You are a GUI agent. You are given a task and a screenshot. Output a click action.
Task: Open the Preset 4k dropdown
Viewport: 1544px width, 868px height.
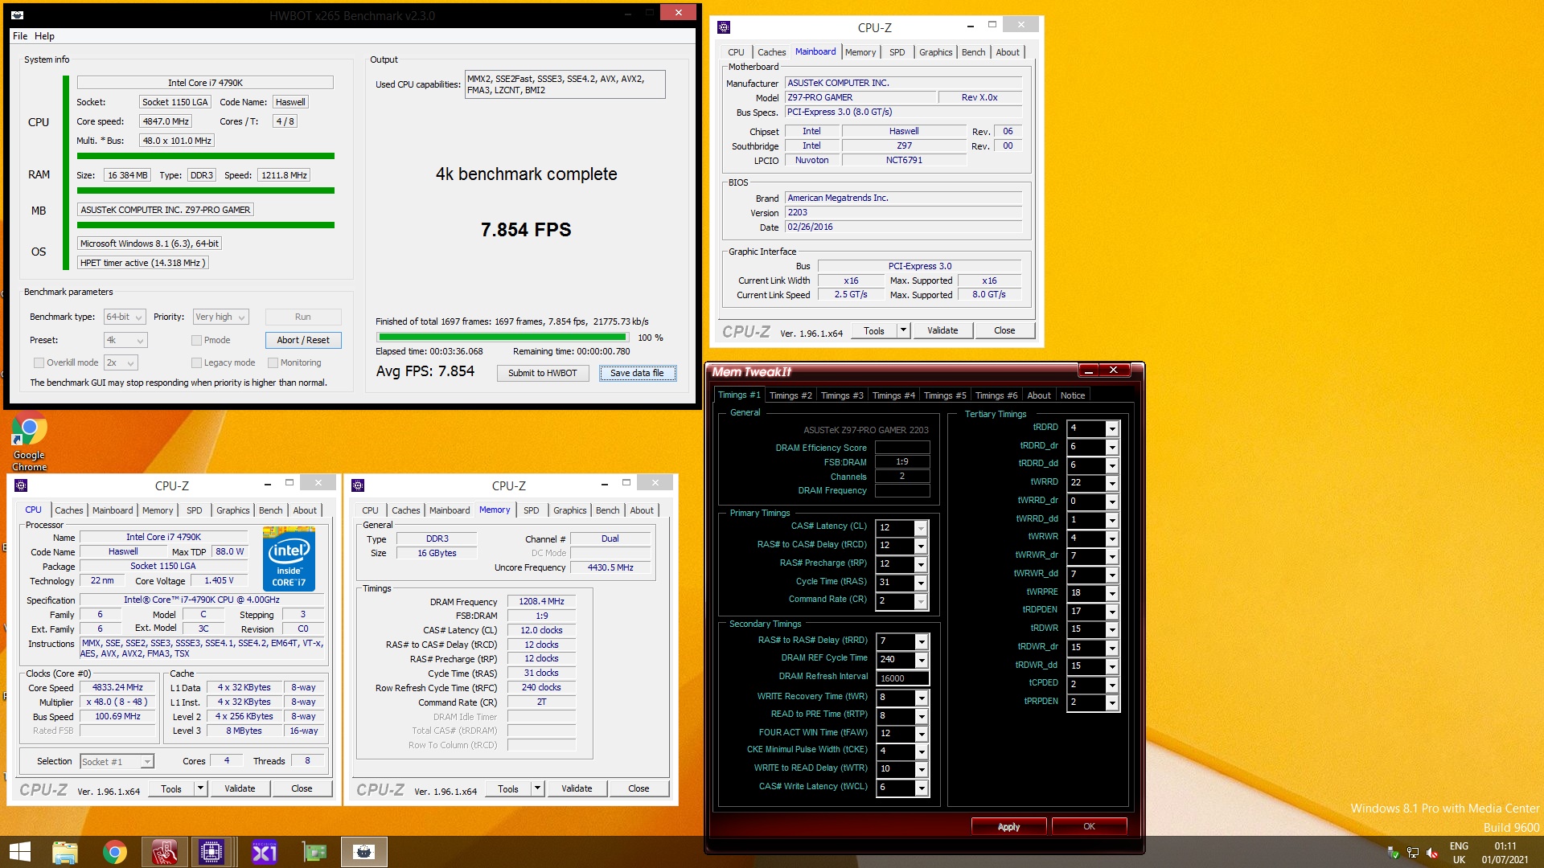(x=125, y=340)
